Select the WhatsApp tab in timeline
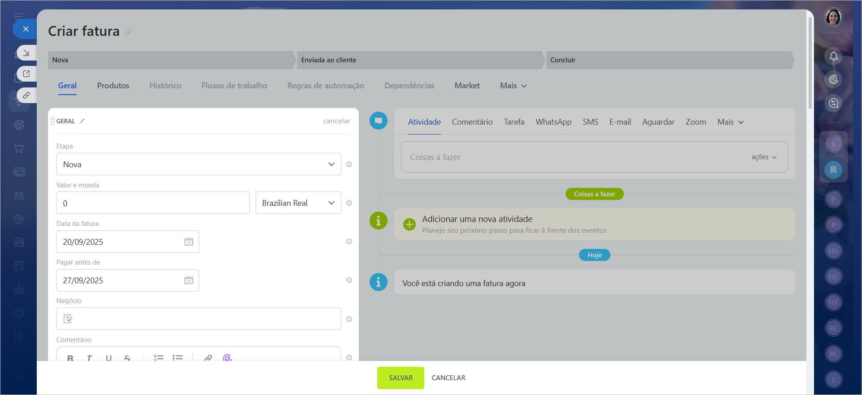Viewport: 862px width, 395px height. (553, 122)
